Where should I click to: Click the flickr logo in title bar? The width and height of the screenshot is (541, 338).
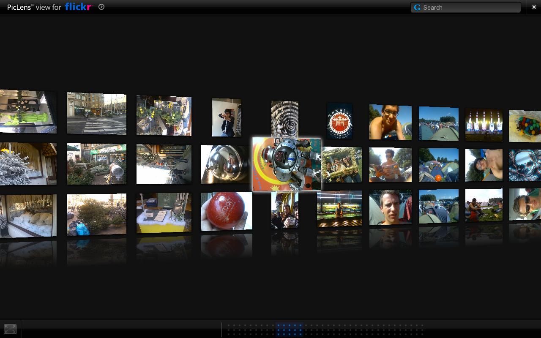click(78, 7)
